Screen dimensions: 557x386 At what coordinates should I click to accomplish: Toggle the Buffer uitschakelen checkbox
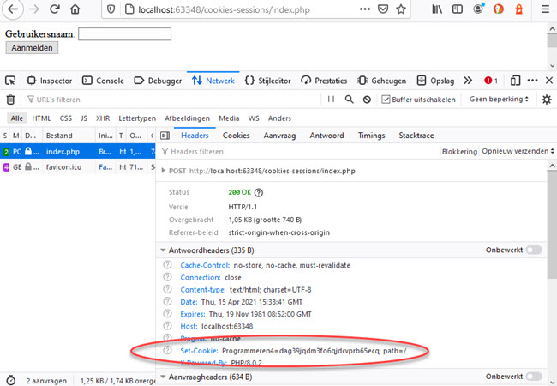386,100
